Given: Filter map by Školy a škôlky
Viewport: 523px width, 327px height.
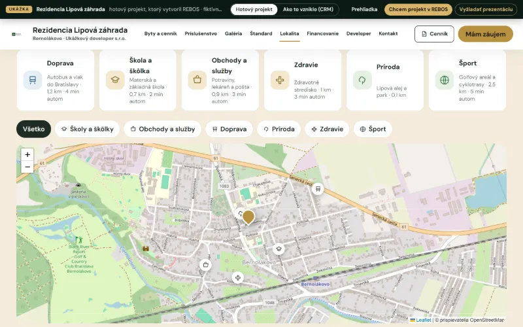Looking at the screenshot, I should pyautogui.click(x=88, y=129).
